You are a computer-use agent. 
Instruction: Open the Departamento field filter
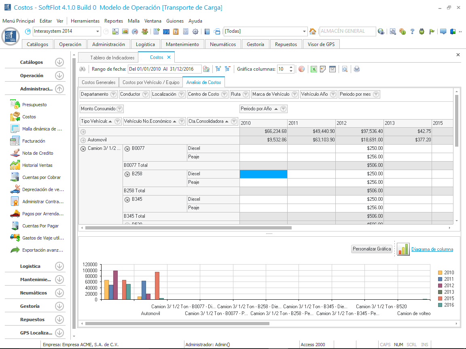[113, 95]
